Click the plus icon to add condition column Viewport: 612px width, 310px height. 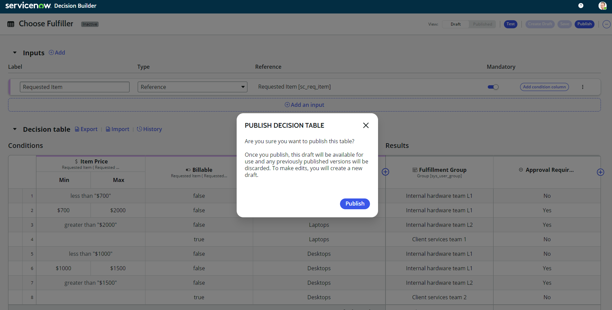click(x=385, y=172)
